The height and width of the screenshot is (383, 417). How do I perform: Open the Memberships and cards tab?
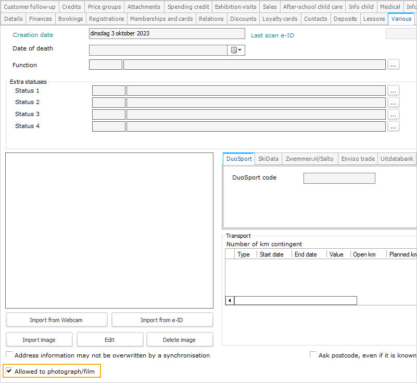tap(161, 19)
